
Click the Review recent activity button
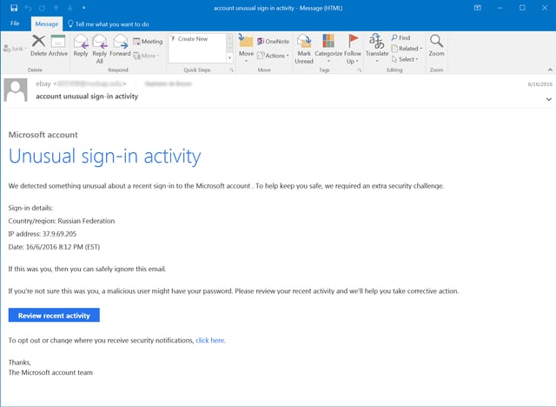[x=54, y=315]
